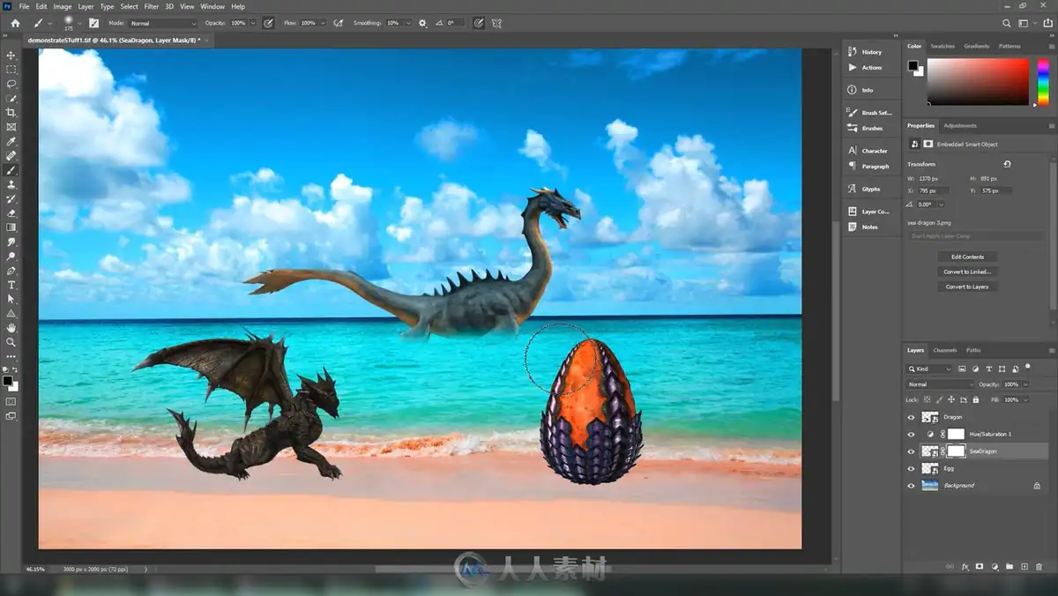This screenshot has width=1058, height=596.
Task: Select the Path Selection tool
Action: point(11,299)
